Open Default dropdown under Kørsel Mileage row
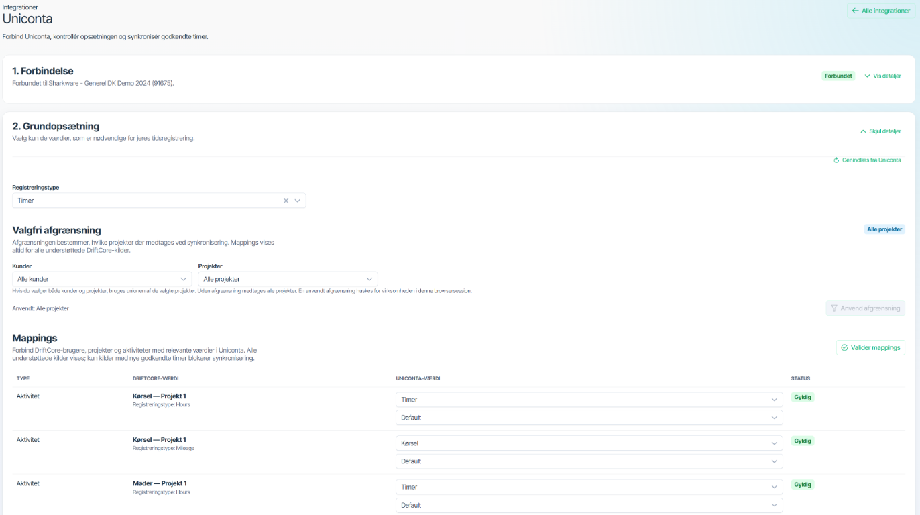Screen dimensions: 920x515 click(589, 461)
